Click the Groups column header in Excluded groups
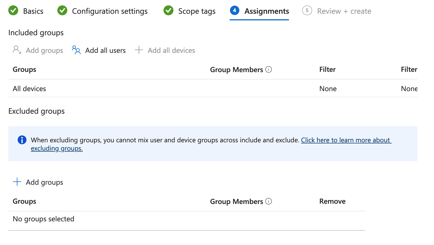 coord(25,201)
